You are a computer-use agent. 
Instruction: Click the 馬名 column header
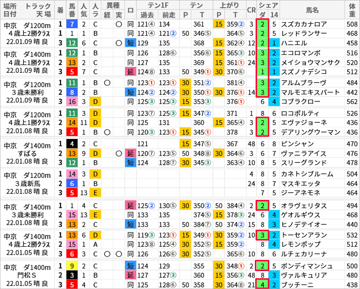click(x=312, y=10)
